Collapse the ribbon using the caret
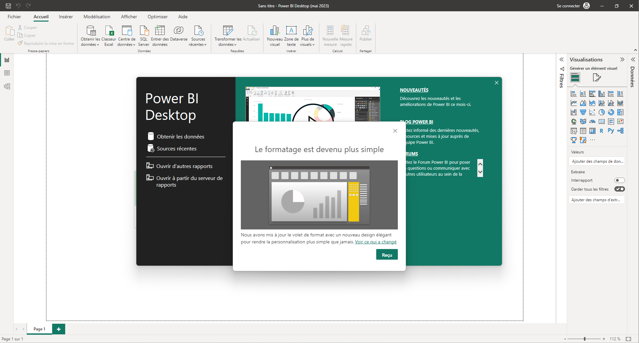The image size is (639, 343). [x=635, y=50]
